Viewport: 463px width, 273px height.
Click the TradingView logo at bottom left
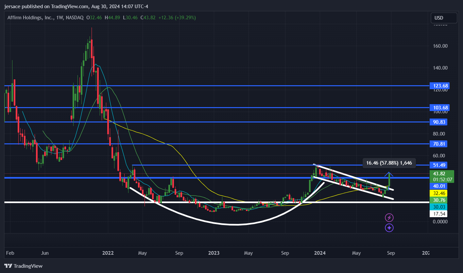[x=23, y=266]
